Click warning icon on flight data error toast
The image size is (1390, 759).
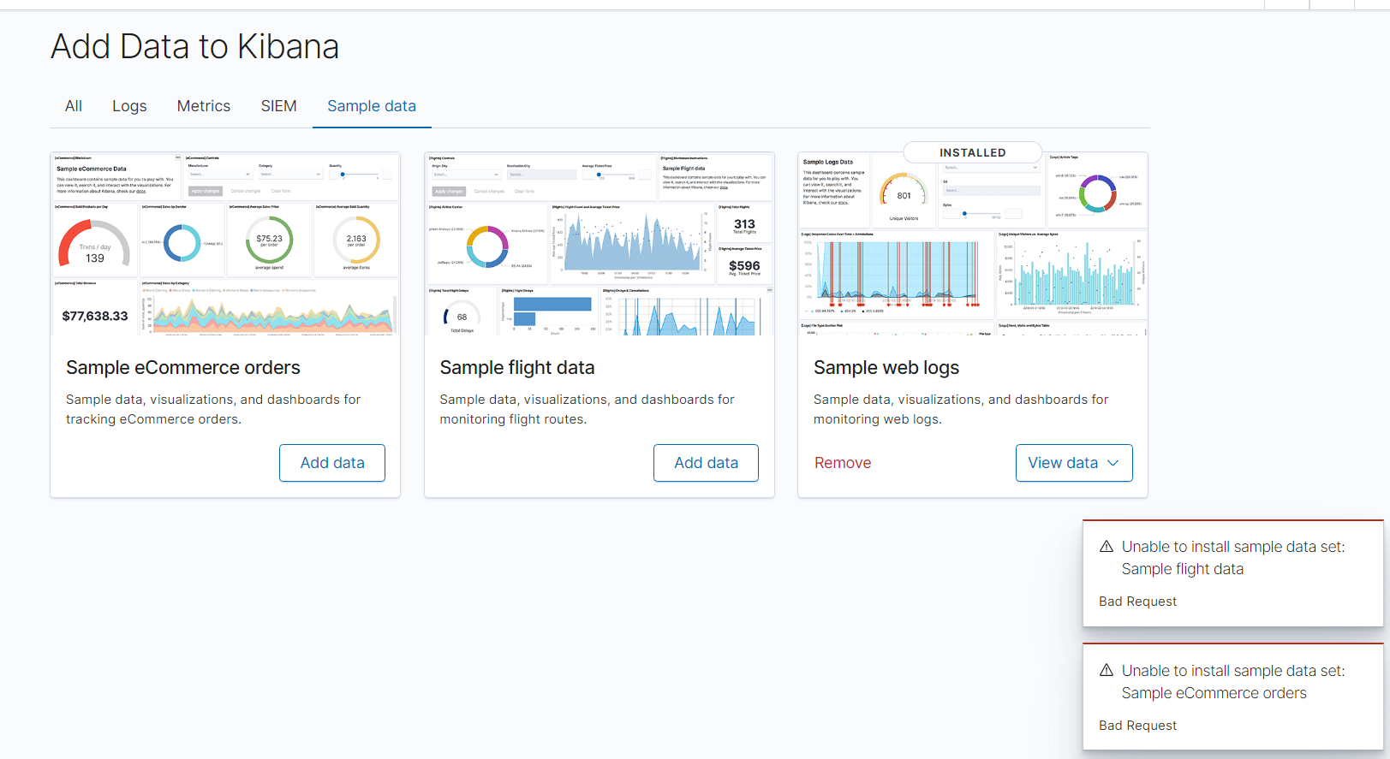pos(1107,547)
